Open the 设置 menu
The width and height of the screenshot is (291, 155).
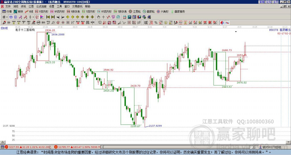tap(52, 7)
